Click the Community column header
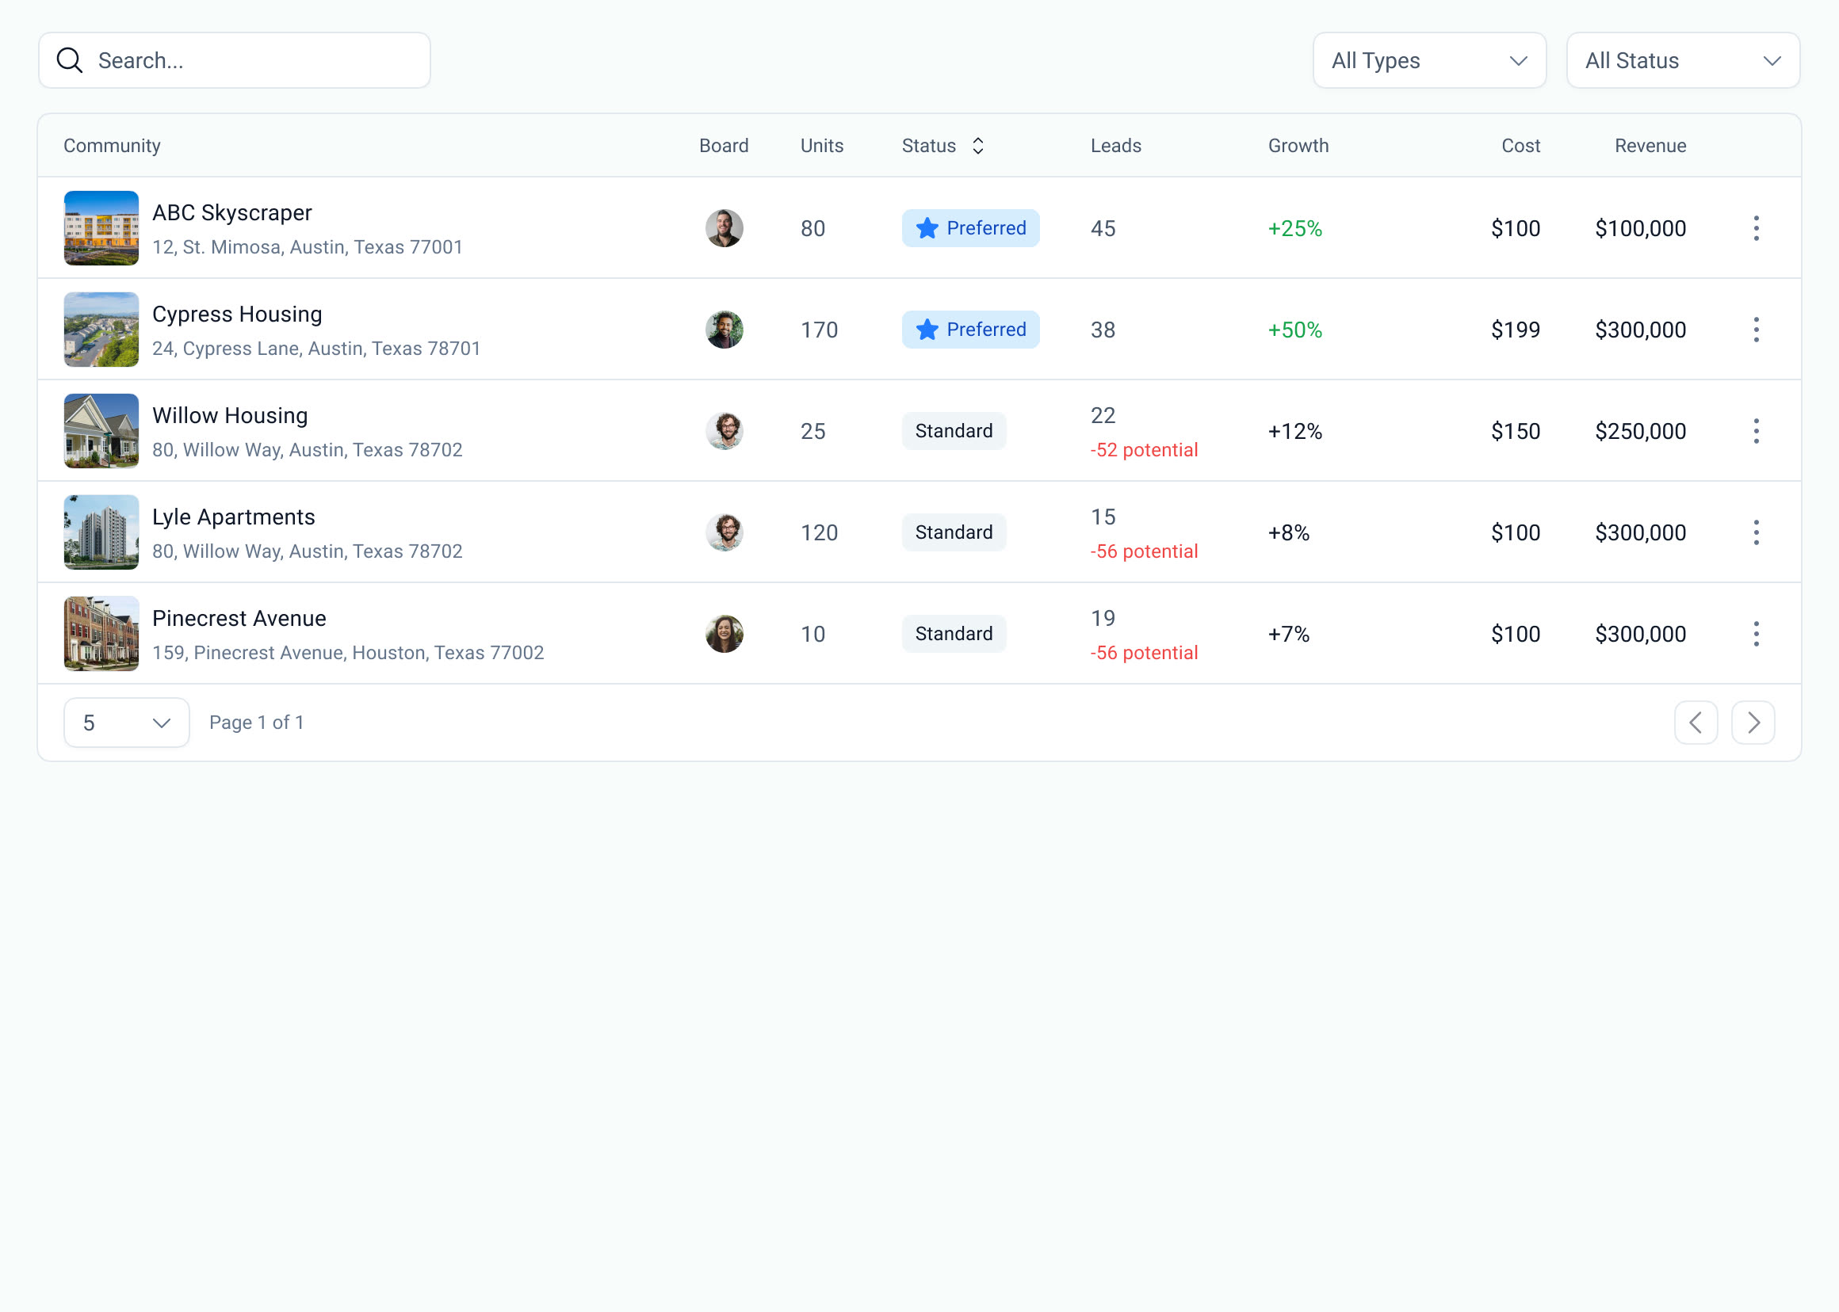Viewport: 1839px width, 1312px height. click(113, 147)
